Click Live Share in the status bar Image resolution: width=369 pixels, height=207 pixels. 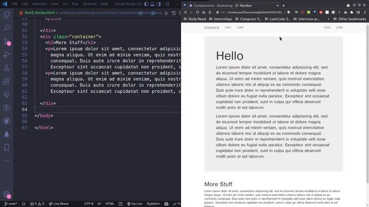(59, 204)
